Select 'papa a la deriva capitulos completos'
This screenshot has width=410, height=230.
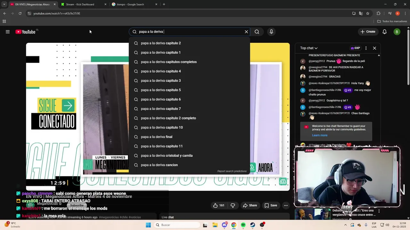click(x=189, y=62)
